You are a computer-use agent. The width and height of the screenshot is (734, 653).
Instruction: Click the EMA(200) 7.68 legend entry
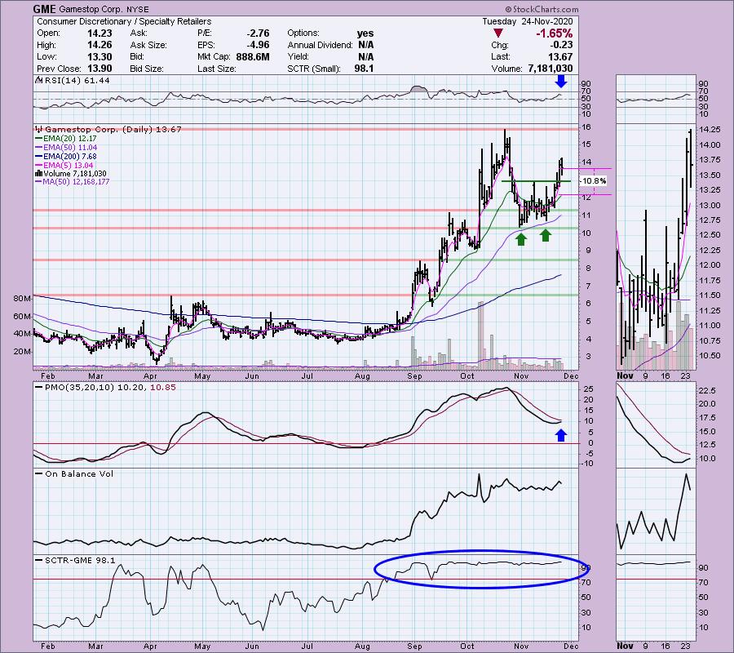point(70,157)
